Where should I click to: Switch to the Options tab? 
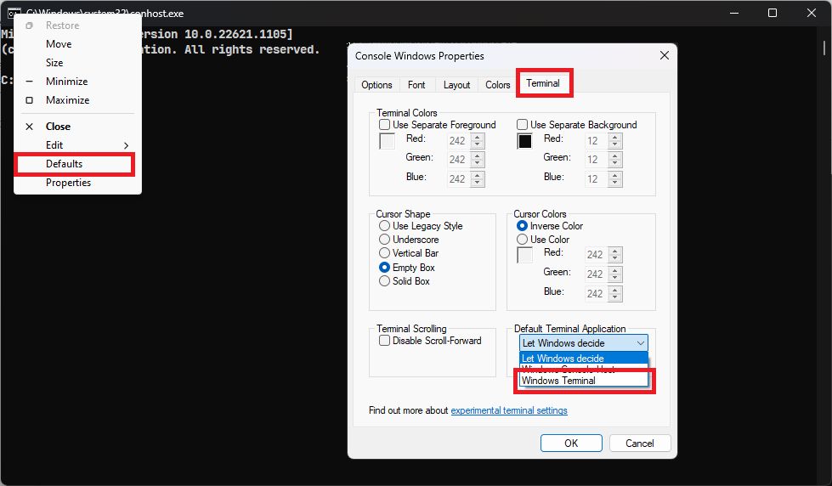click(376, 84)
